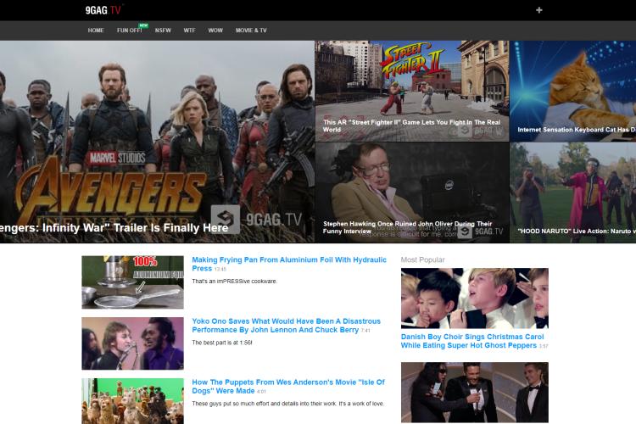Click 'How The Puppets From Wes Anderson's Movie' link
This screenshot has height=424, width=636.
tap(288, 387)
